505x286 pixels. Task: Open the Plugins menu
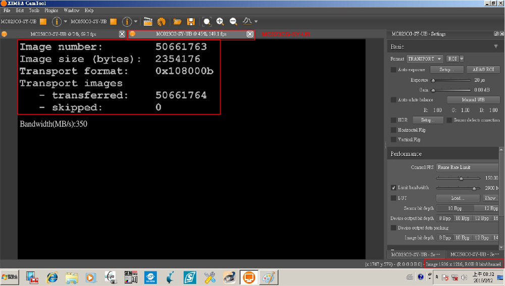pos(51,11)
